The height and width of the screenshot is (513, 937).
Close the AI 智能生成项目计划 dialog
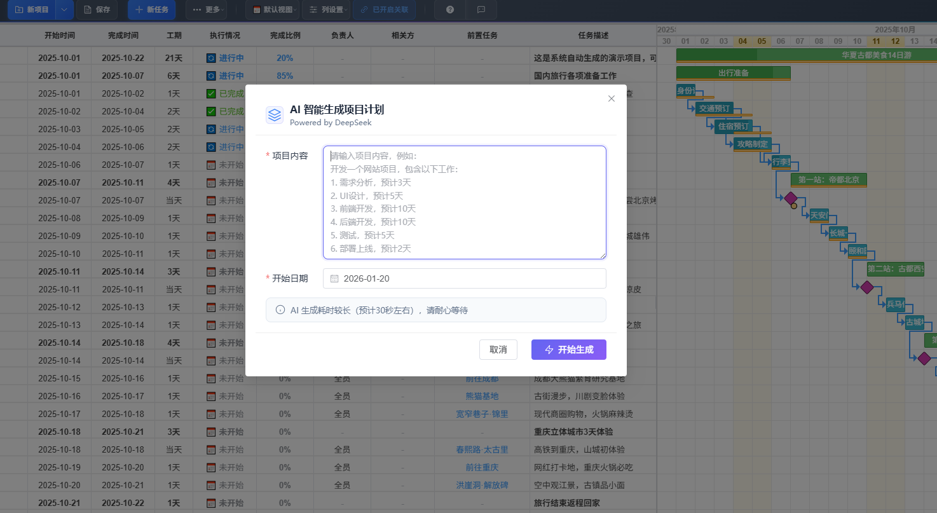point(612,99)
